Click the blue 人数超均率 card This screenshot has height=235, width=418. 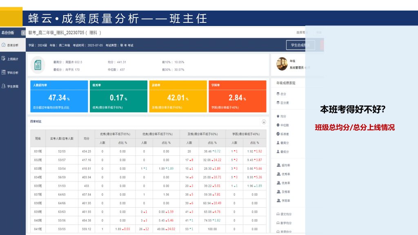click(x=59, y=96)
